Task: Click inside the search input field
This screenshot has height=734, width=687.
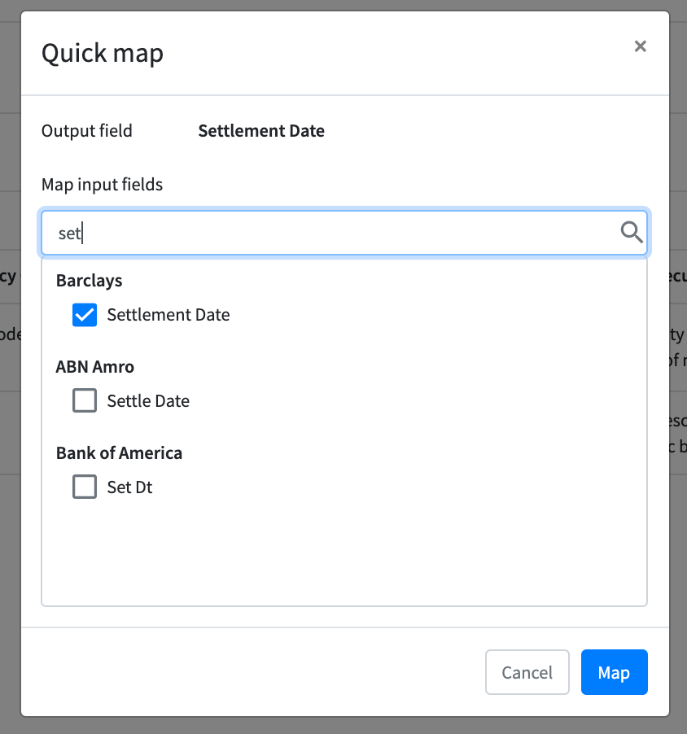Action: 326,233
